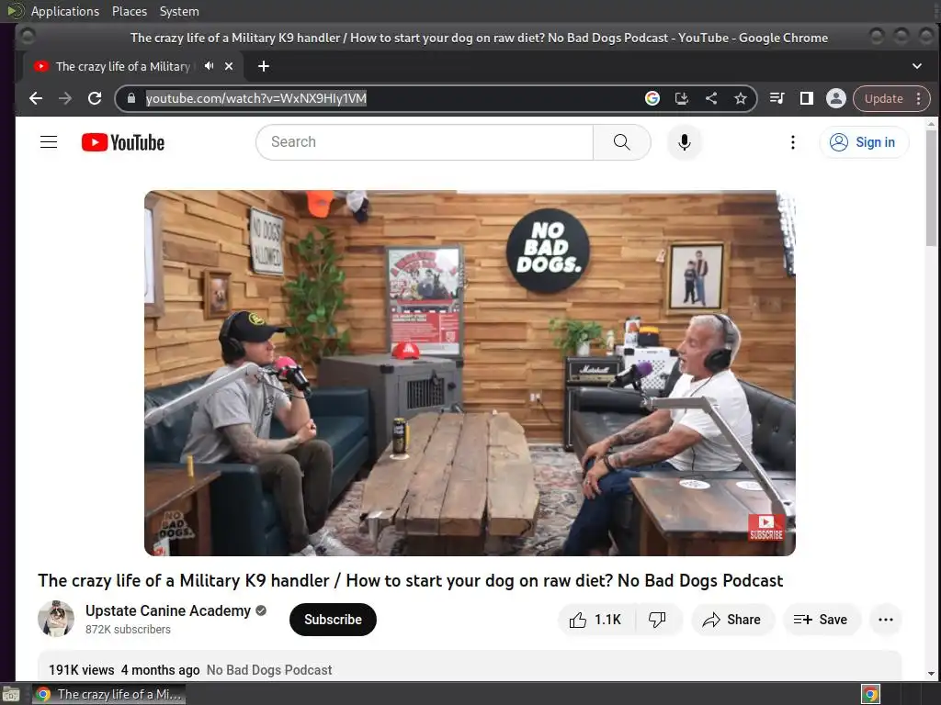Open Chrome profile avatar menu
This screenshot has height=705, width=941.
[x=836, y=98]
